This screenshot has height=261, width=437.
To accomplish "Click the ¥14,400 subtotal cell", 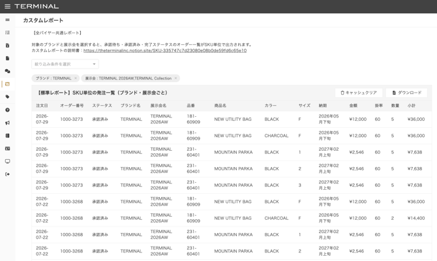I will click(x=416, y=218).
